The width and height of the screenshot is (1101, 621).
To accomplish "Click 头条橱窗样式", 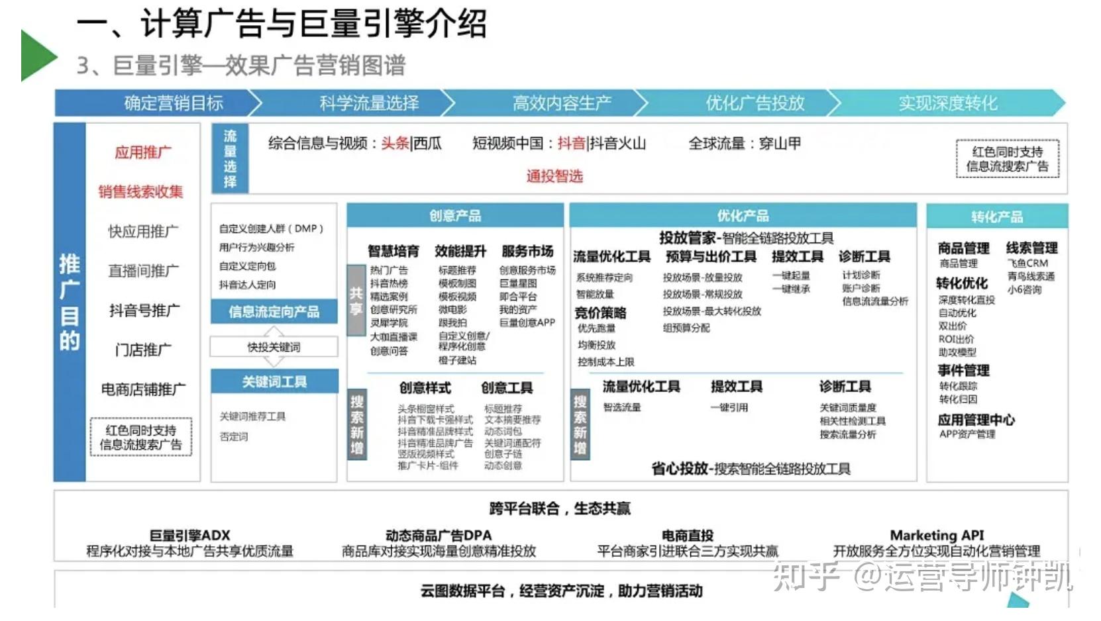I will [425, 409].
